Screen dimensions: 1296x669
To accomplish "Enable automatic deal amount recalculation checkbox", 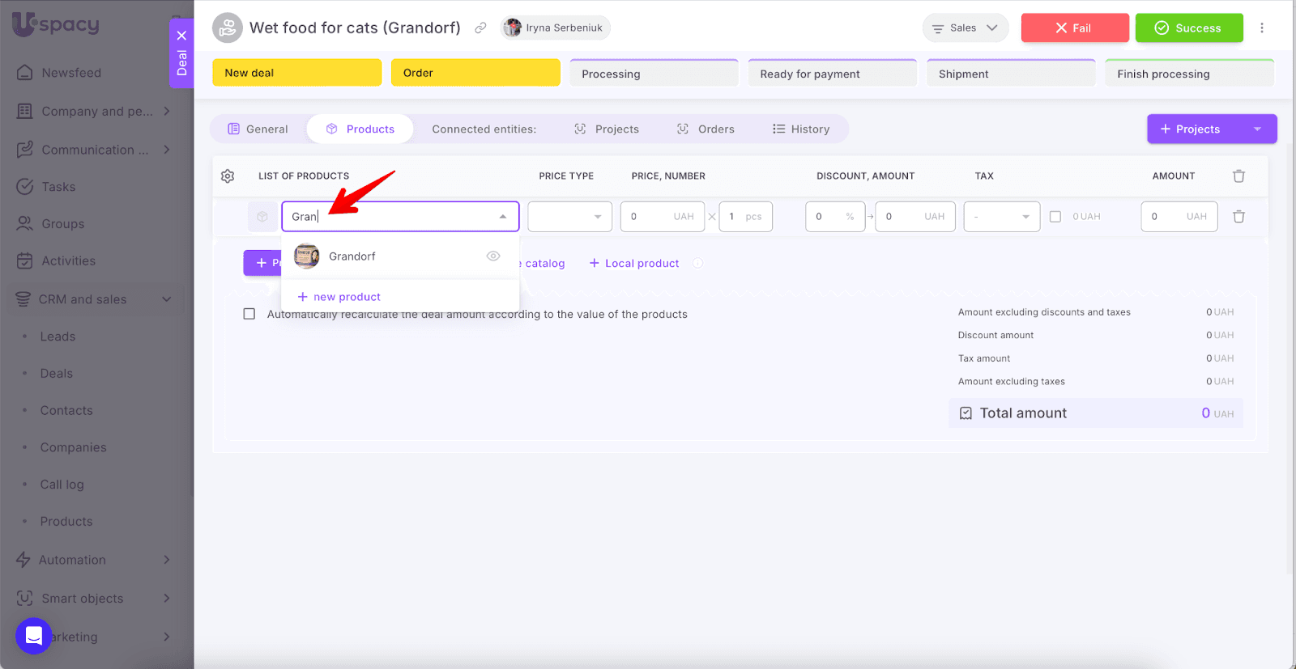I will coord(249,315).
